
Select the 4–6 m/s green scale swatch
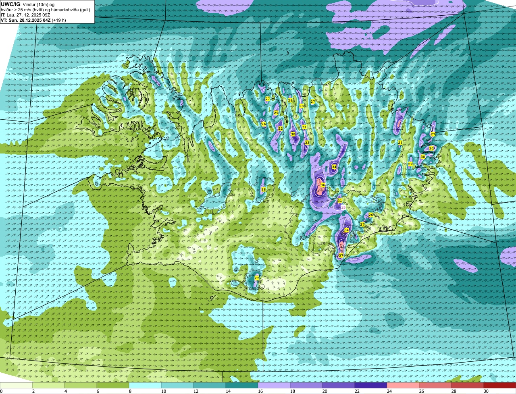click(x=81, y=386)
